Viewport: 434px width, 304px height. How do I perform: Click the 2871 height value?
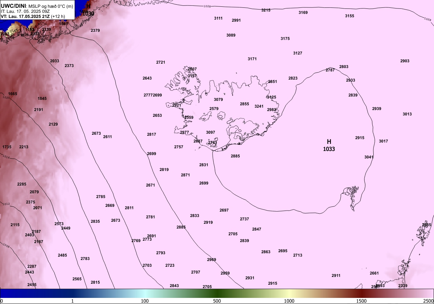click(x=185, y=175)
